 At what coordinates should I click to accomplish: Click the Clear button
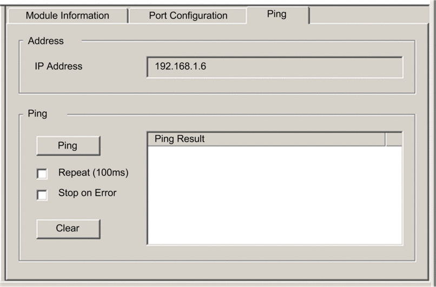pos(68,228)
